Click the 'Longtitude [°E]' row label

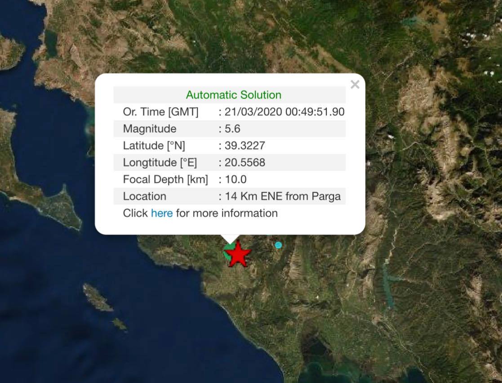click(160, 162)
